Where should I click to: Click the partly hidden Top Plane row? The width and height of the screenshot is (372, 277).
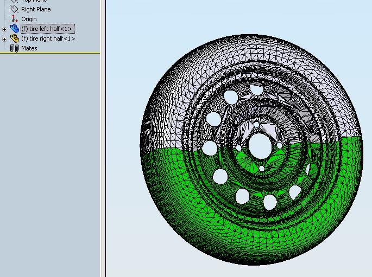pyautogui.click(x=28, y=1)
